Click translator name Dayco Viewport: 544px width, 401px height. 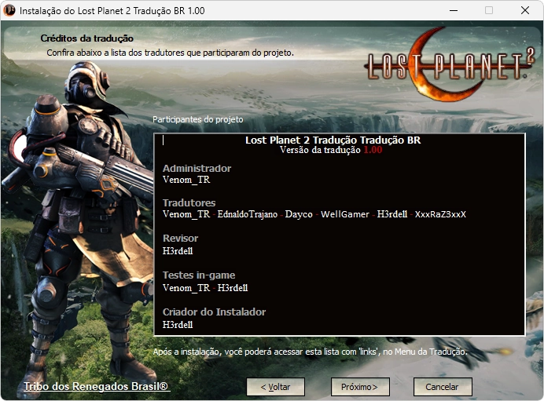299,214
